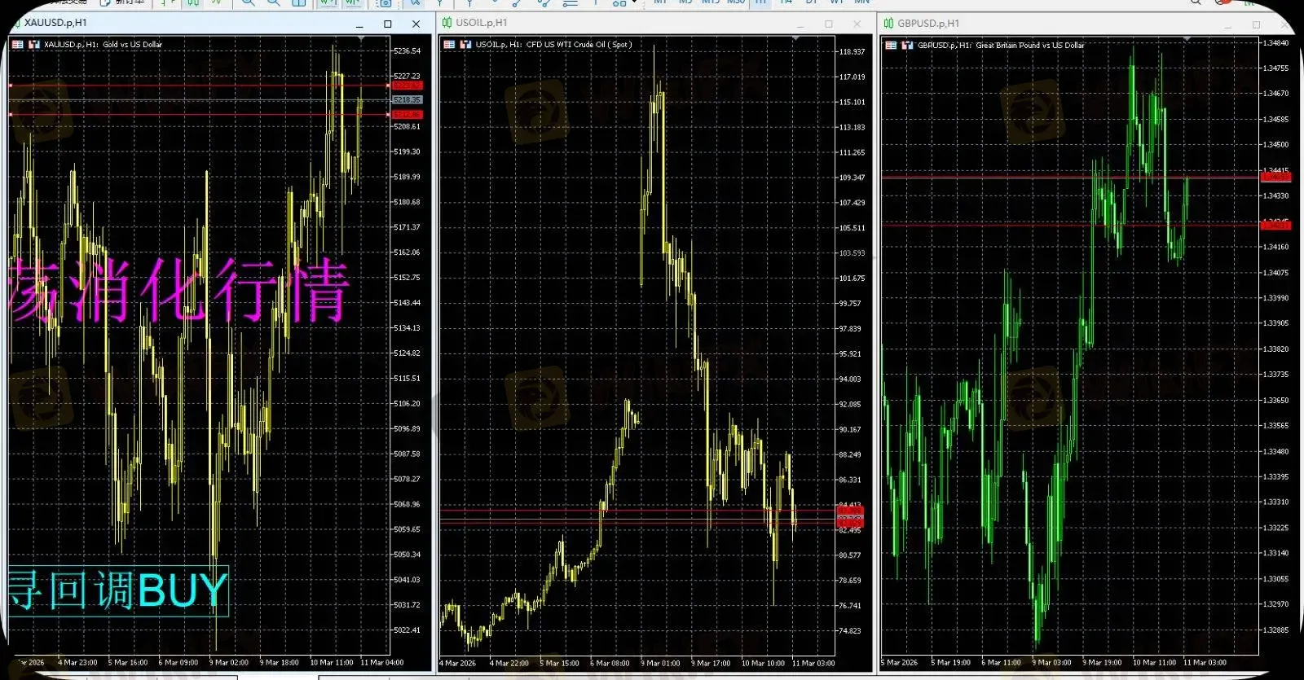Select the upper red horizontal line on XAUUSD chart

pyautogui.click(x=200, y=86)
